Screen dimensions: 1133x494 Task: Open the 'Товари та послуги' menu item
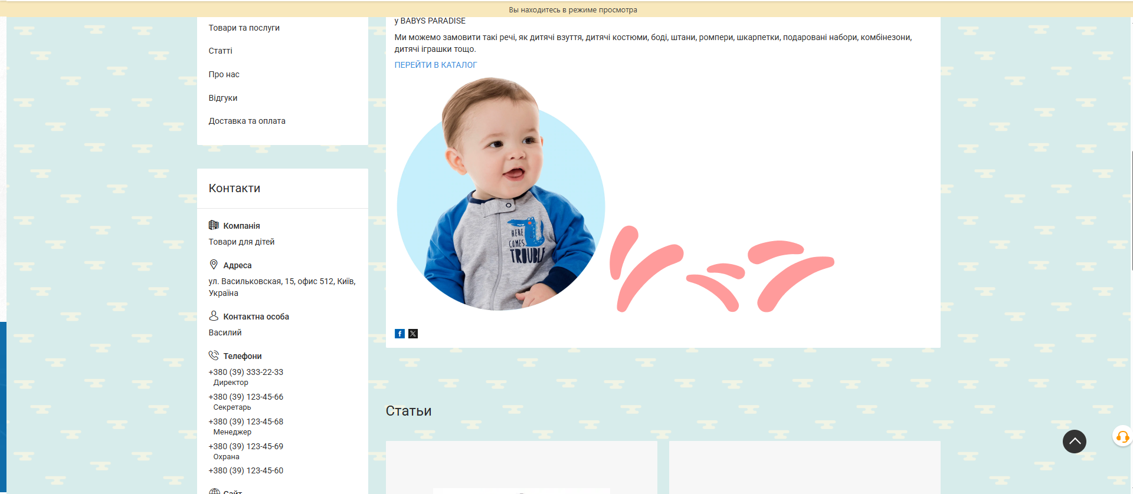tap(244, 28)
